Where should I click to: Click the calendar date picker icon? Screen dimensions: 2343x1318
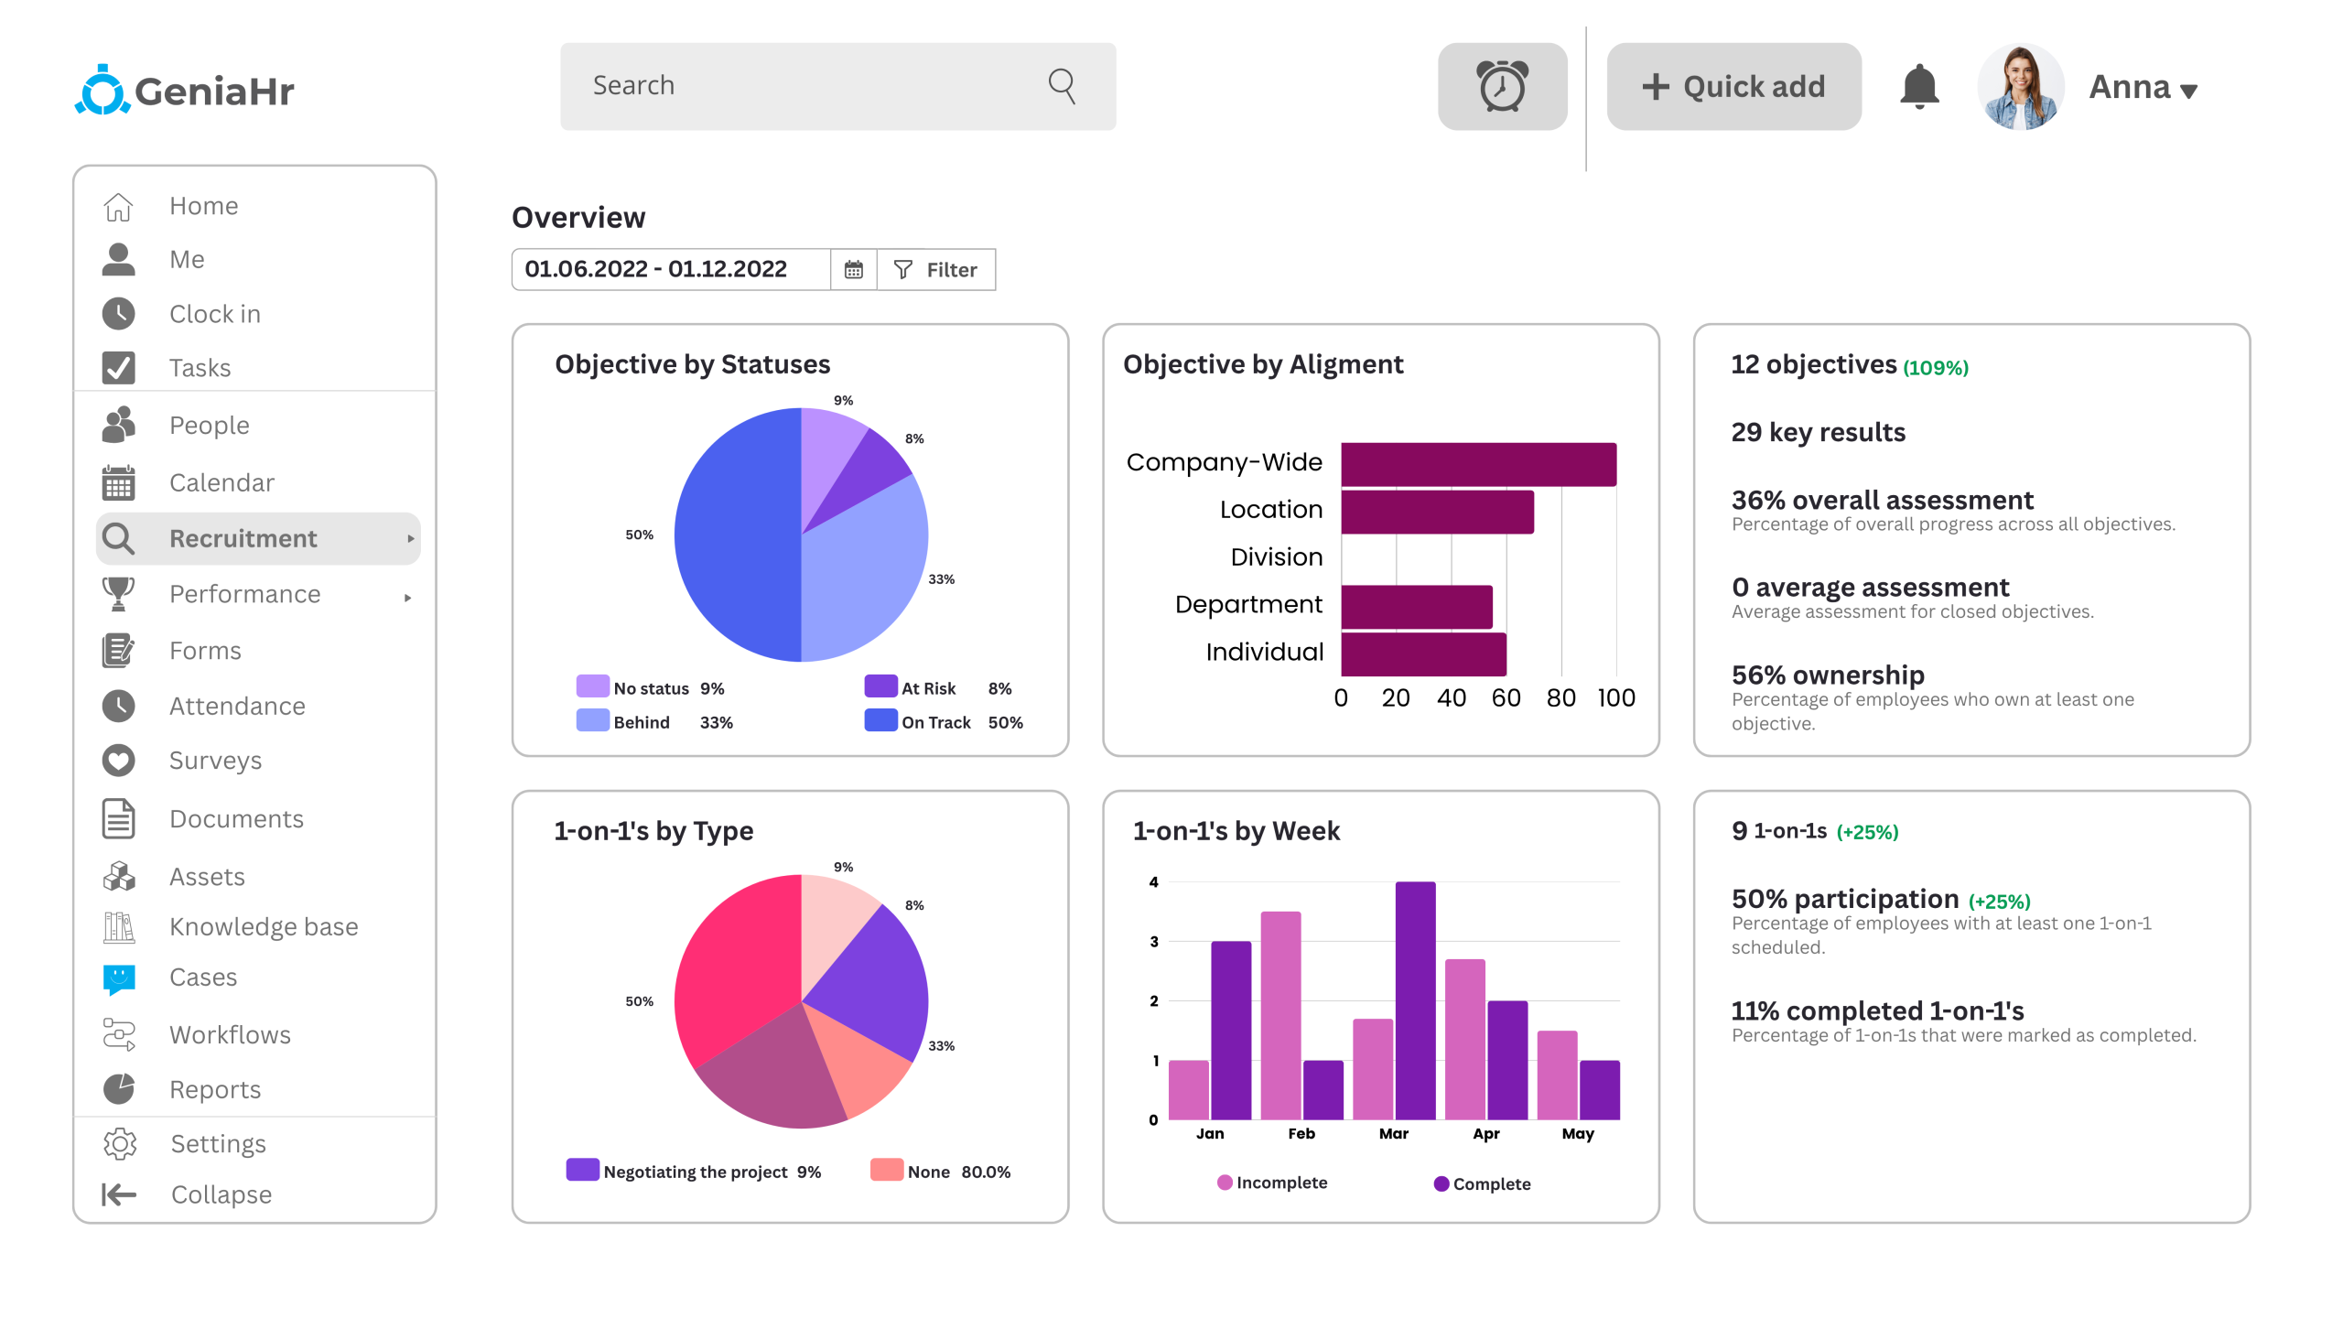(x=853, y=269)
